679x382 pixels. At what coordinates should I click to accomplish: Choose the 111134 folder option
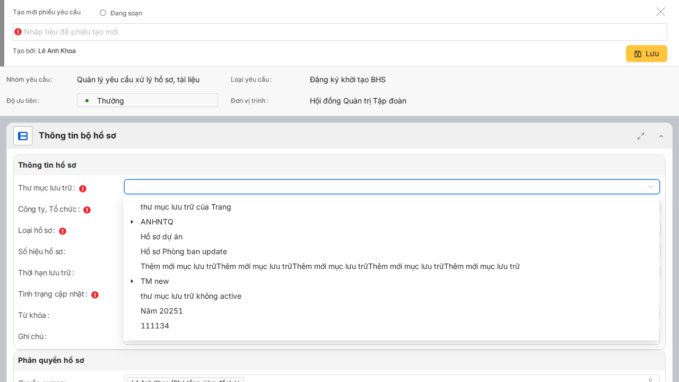coord(154,326)
